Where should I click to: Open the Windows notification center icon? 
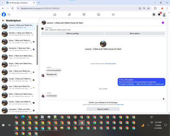(166, 125)
